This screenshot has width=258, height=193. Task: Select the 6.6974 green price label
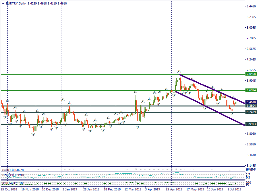(x=251, y=91)
